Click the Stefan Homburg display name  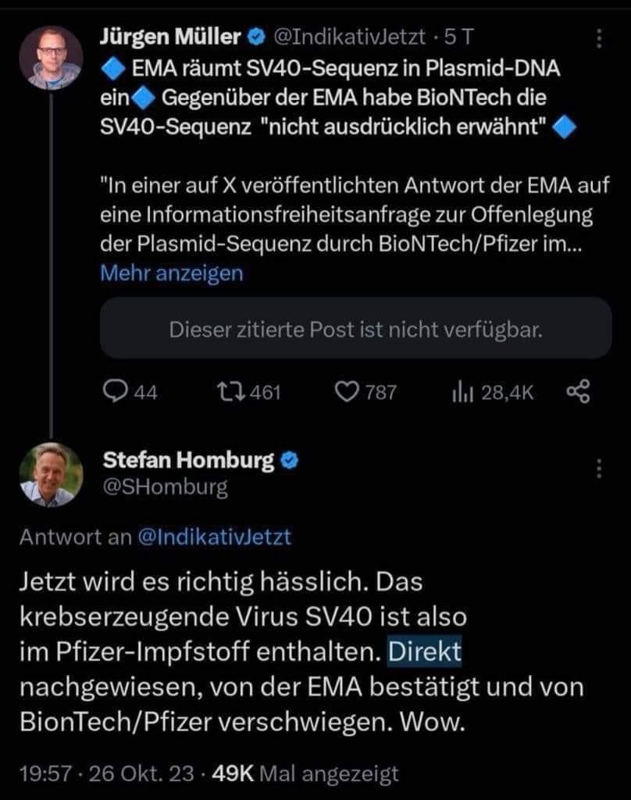(x=189, y=461)
